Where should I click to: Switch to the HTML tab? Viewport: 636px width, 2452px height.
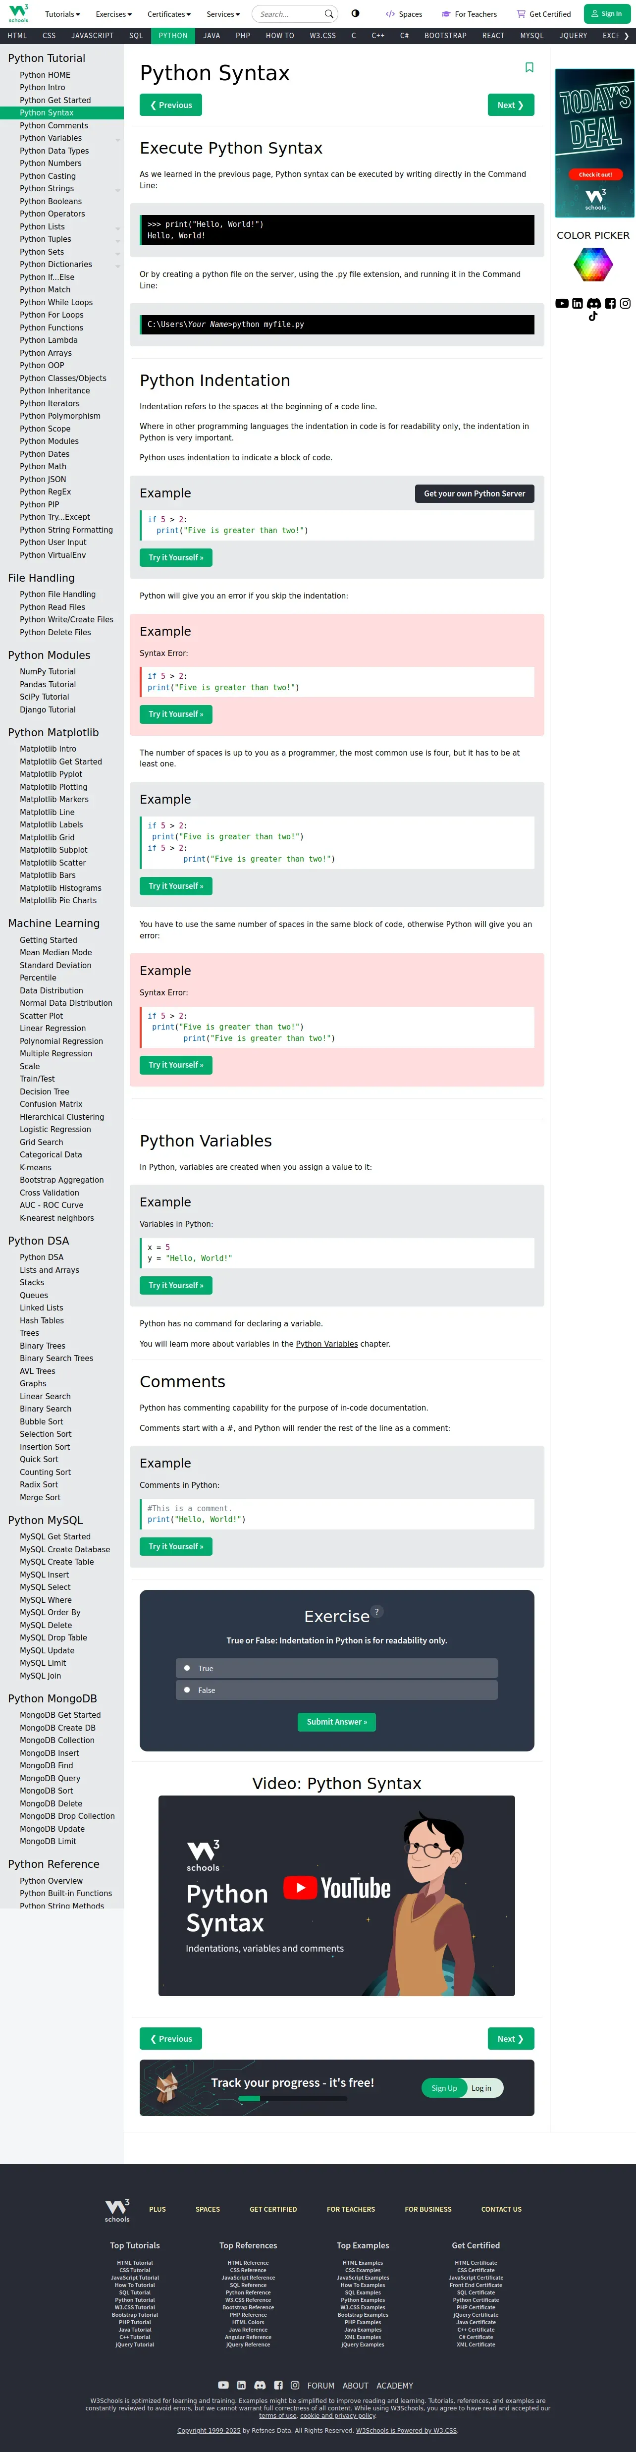click(x=17, y=35)
